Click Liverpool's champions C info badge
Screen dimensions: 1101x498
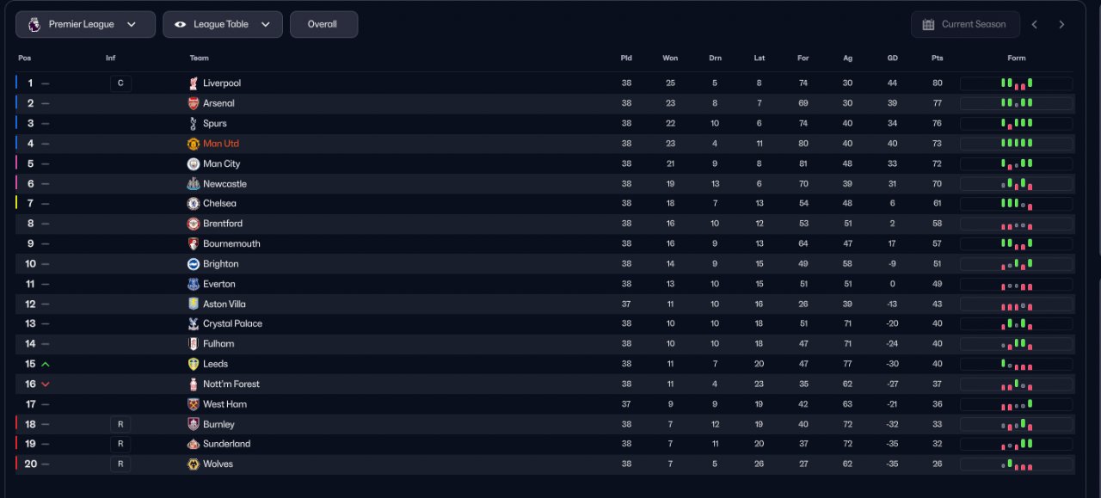tap(120, 83)
